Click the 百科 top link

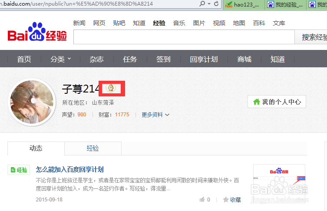[259, 23]
